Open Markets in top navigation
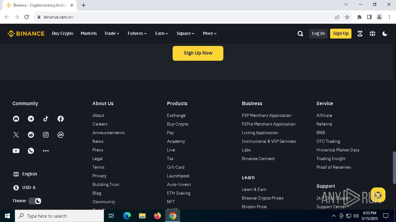The image size is (396, 222). [89, 33]
